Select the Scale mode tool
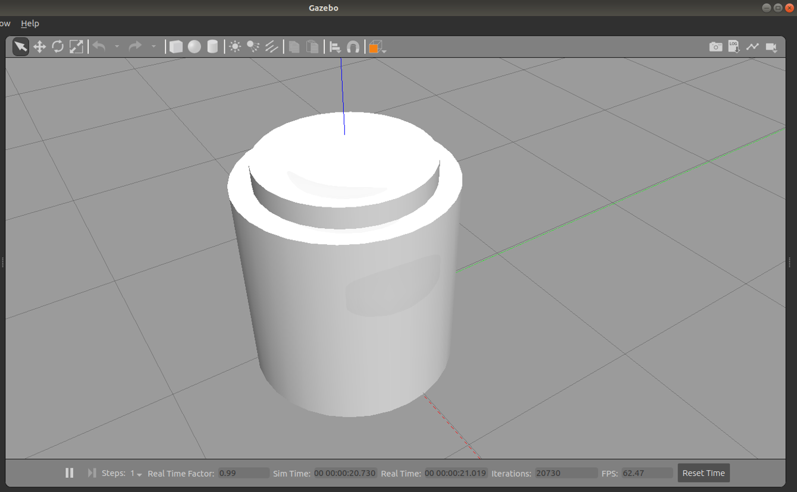797x492 pixels. 76,47
